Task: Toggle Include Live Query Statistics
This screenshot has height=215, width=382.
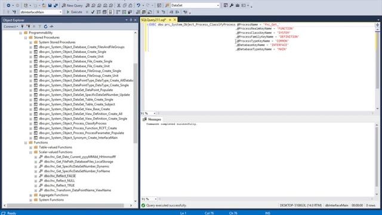Action: 124,12
